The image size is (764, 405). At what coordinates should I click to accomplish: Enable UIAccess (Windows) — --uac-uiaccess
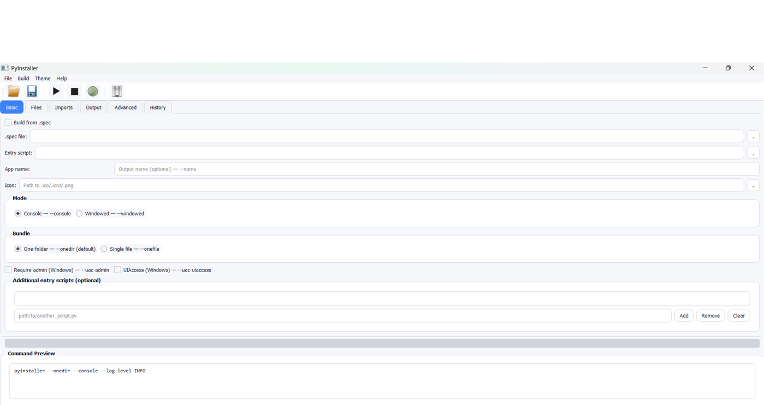[117, 269]
